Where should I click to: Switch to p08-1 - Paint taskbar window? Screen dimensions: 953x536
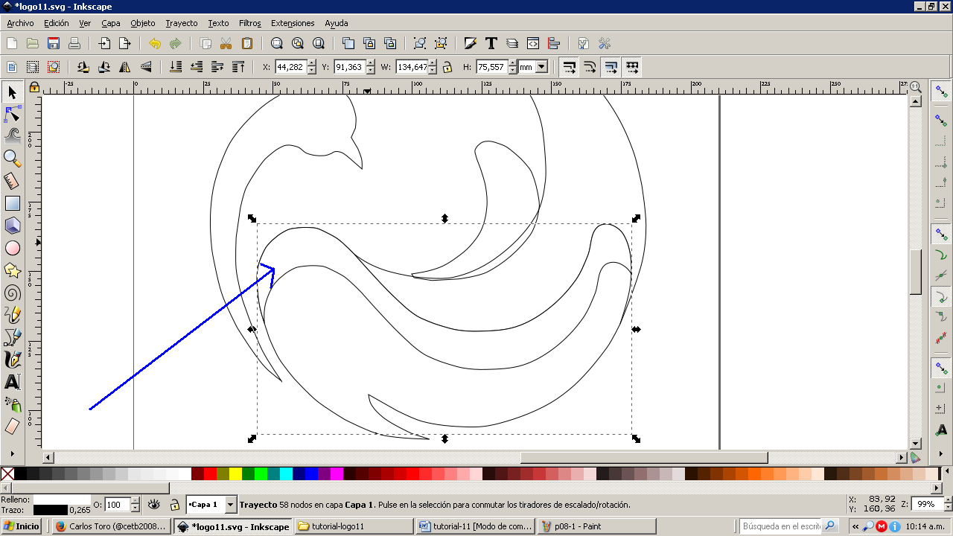click(x=596, y=526)
